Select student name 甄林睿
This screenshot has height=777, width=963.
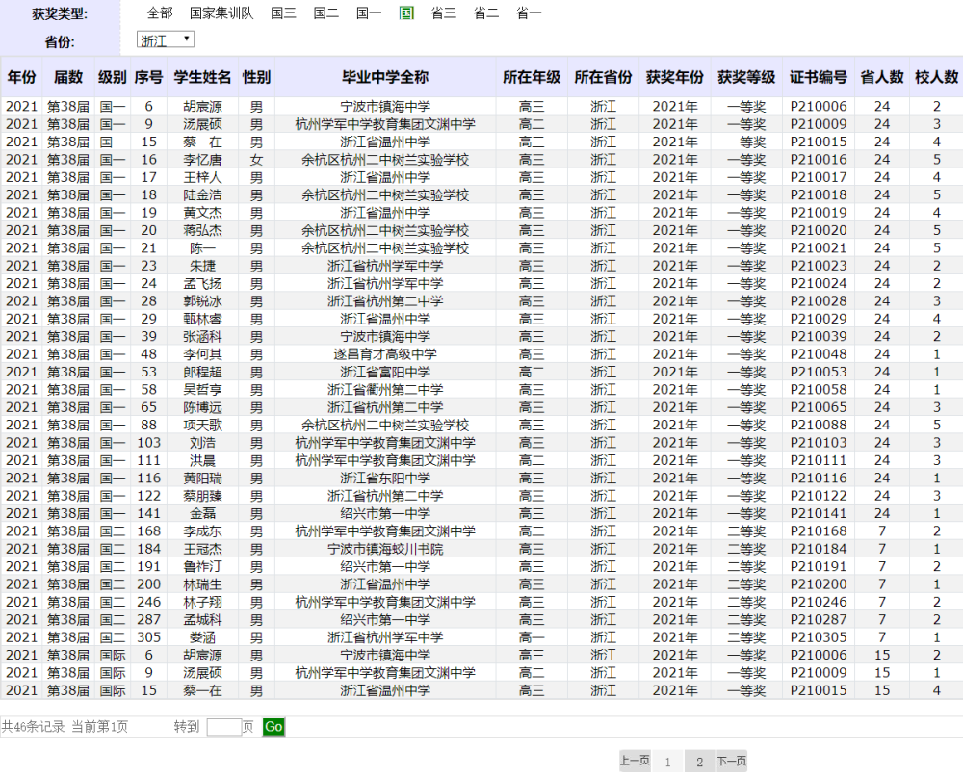click(x=202, y=319)
